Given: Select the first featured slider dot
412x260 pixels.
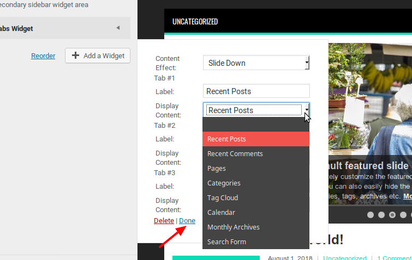Looking at the screenshot, I should (x=371, y=215).
